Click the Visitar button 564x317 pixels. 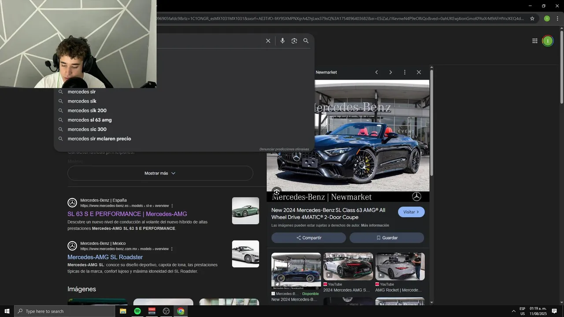[x=411, y=212]
